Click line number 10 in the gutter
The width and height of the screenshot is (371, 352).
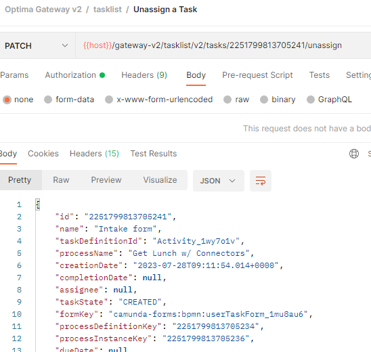point(17,314)
